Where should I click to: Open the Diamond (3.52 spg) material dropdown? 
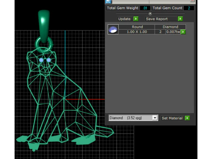(155, 118)
